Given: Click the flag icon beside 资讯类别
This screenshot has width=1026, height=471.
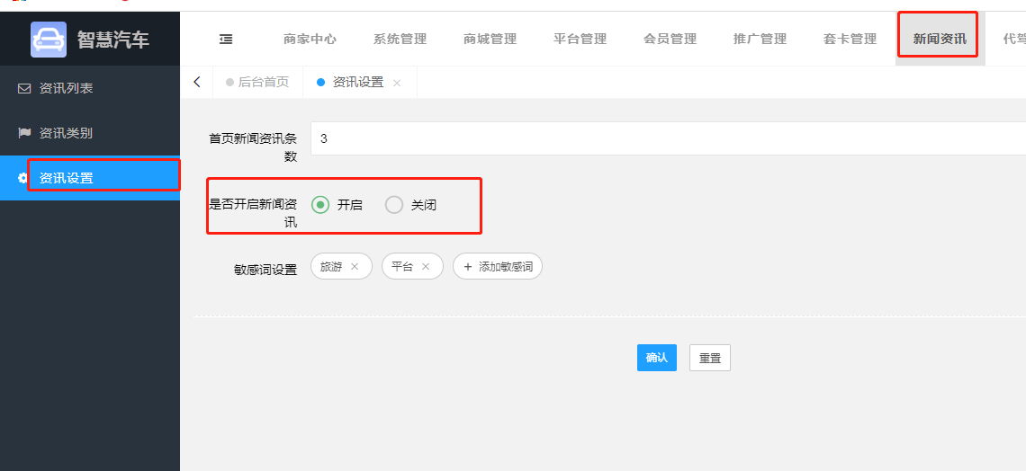Looking at the screenshot, I should 24,133.
